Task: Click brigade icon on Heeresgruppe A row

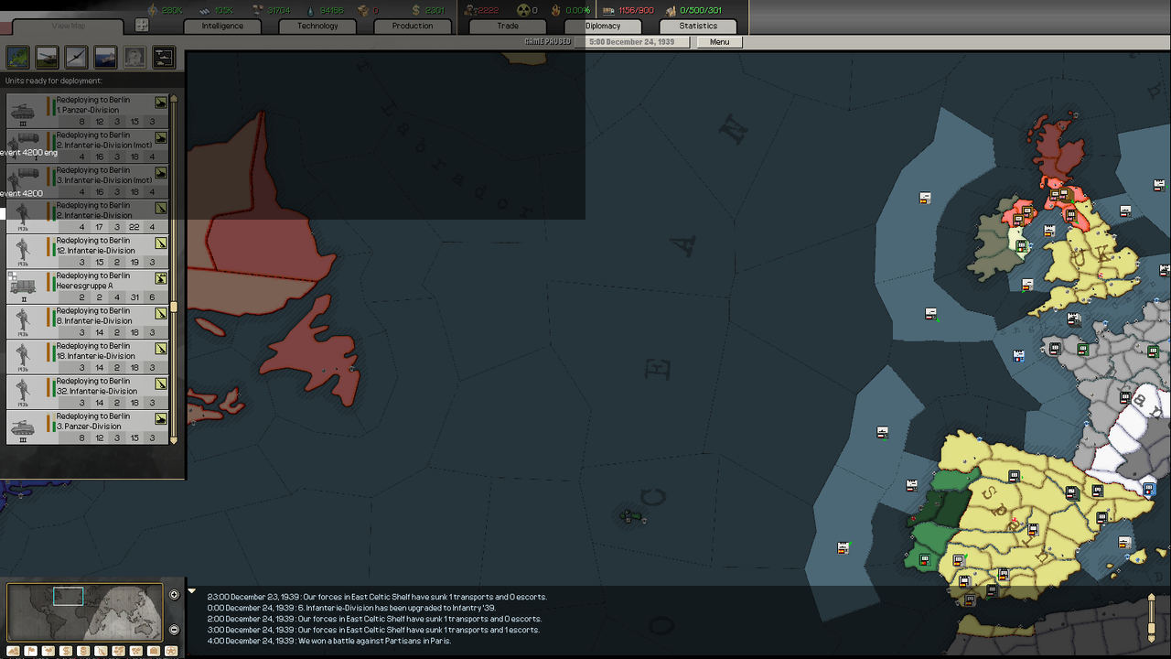Action: [x=161, y=278]
